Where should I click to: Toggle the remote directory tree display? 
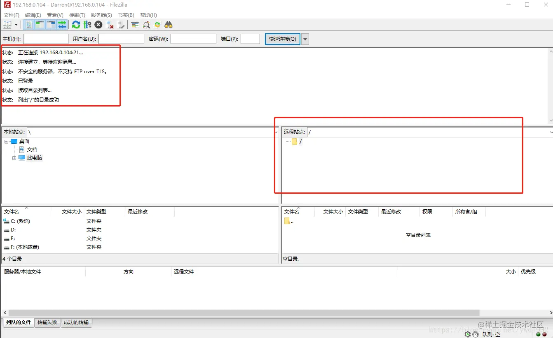[51, 25]
